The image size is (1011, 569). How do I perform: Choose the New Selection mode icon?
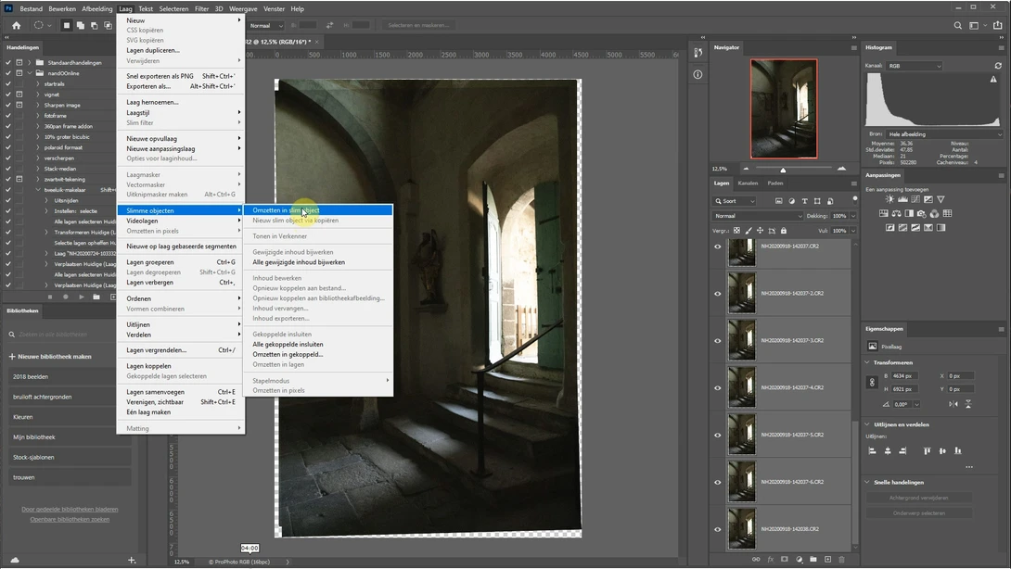[66, 25]
